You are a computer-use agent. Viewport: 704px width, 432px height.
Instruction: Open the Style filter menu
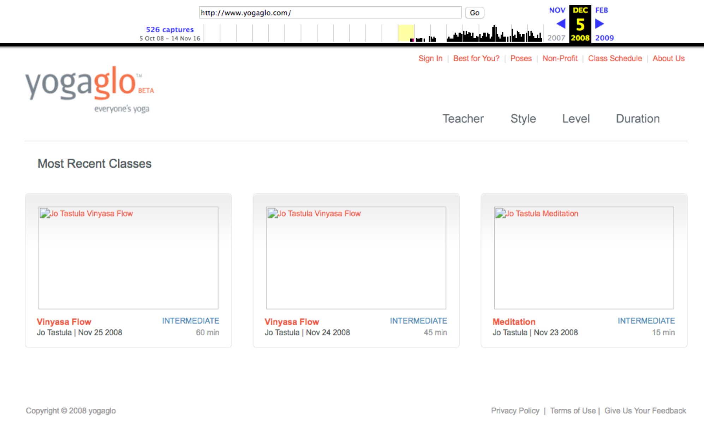(523, 119)
